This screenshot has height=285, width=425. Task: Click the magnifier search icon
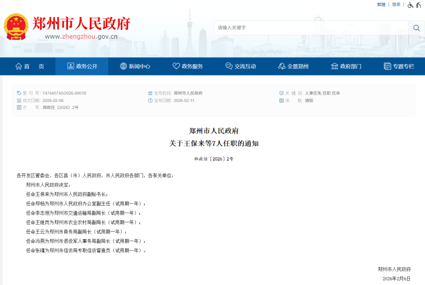[x=416, y=28]
